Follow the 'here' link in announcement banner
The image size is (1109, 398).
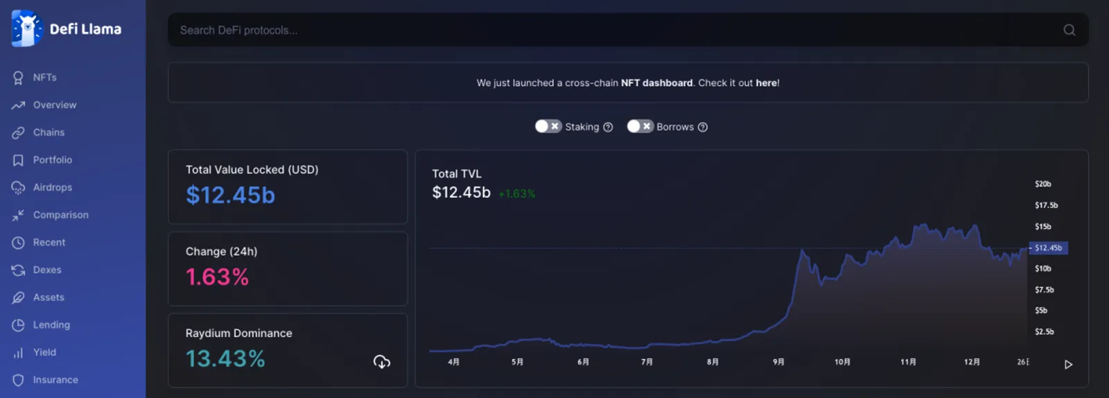tap(766, 83)
